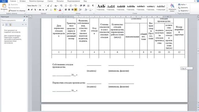Click the Copy (Копировать) button
This screenshot has height=112, width=199.
point(14,7)
